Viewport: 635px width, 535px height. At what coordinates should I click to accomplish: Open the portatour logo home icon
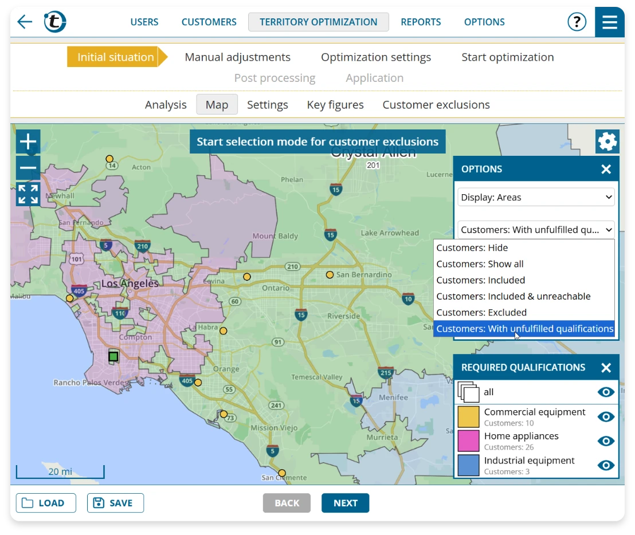click(55, 21)
